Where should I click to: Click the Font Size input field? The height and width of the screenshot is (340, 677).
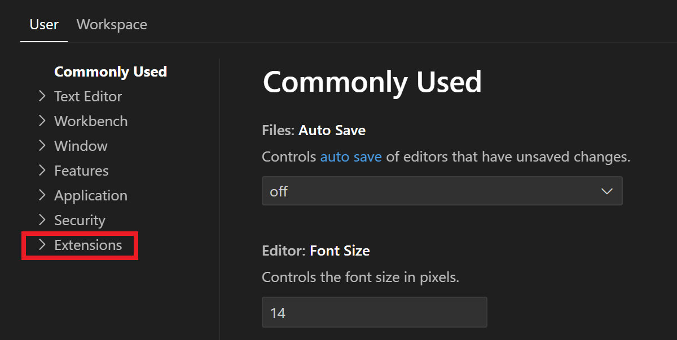[374, 312]
